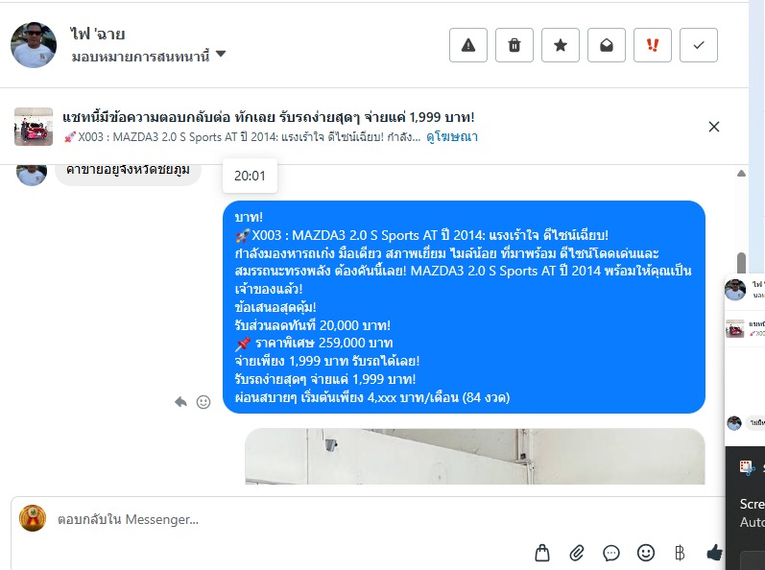Viewport: 765px width, 570px height.
Task: React to message with emoji icon
Action: 203,402
